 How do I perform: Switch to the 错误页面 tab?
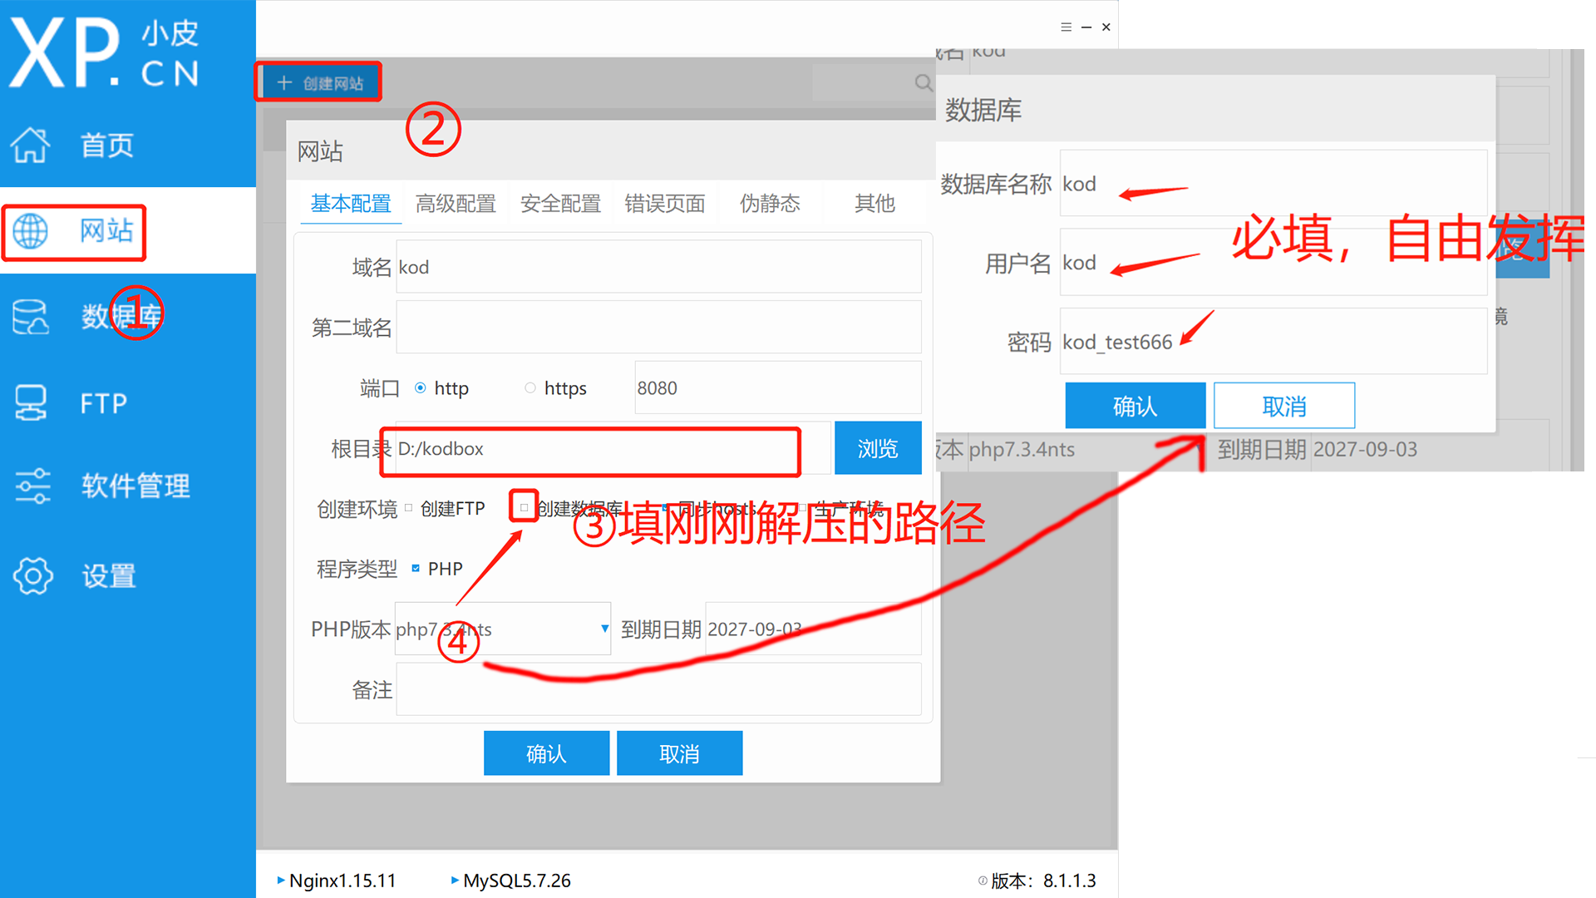point(665,204)
